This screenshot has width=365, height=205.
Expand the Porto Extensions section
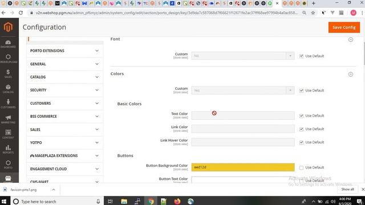point(64,51)
